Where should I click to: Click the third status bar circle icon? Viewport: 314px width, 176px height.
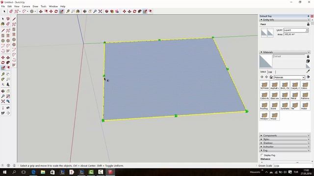[x=14, y=166]
